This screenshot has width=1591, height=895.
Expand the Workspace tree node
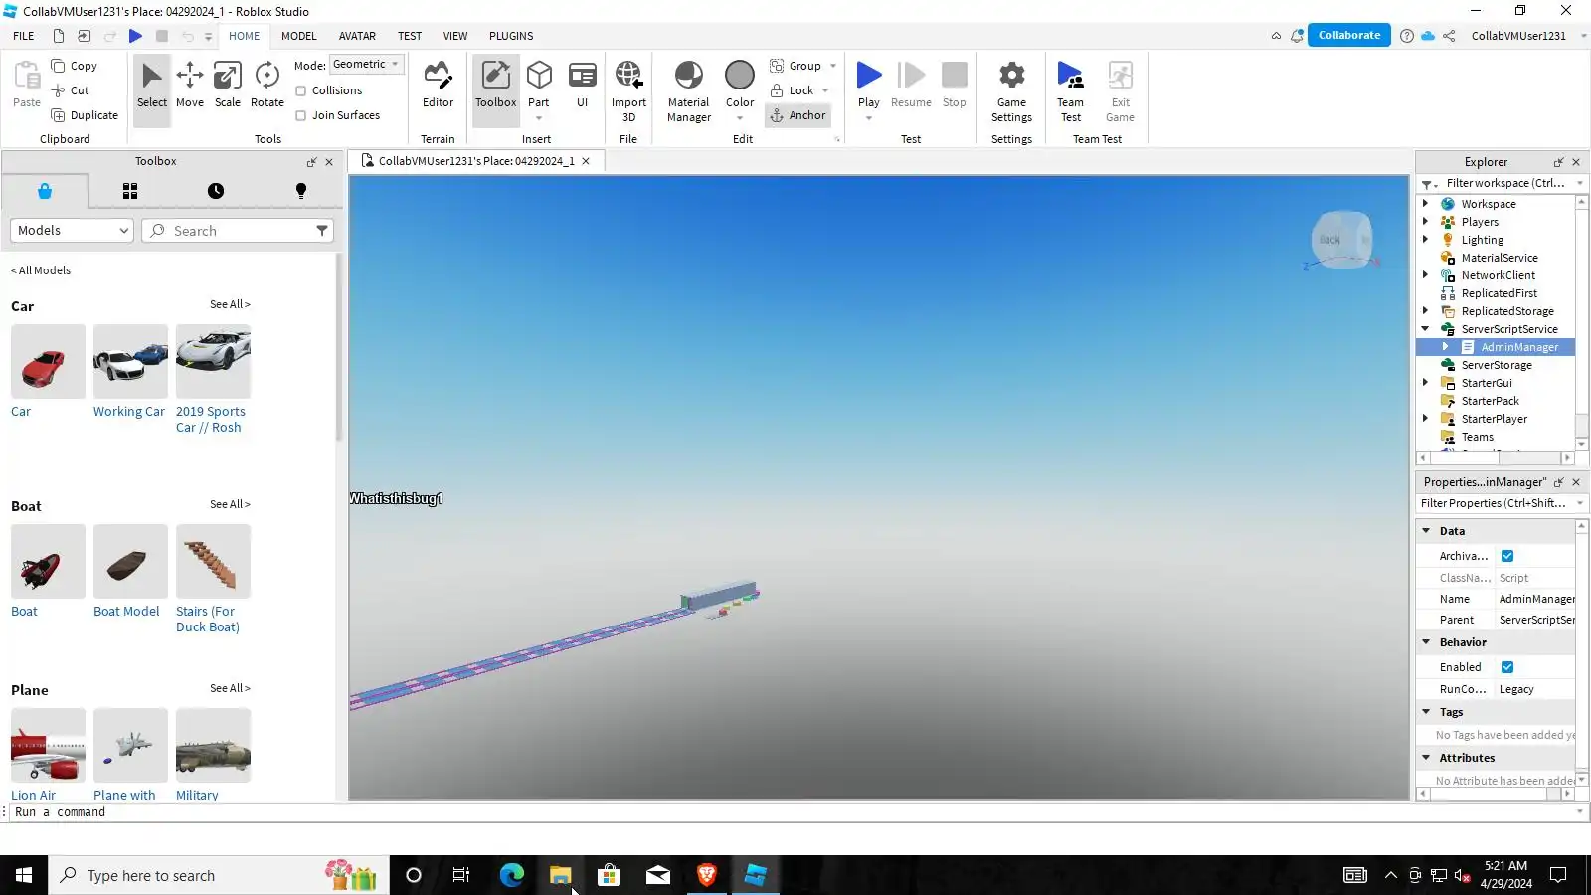[1425, 204]
